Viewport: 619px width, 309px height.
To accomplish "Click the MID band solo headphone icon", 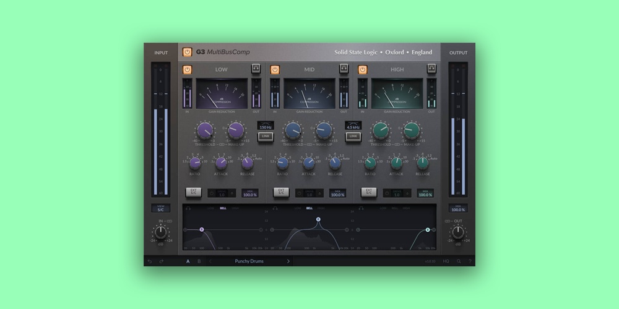I will click(344, 69).
